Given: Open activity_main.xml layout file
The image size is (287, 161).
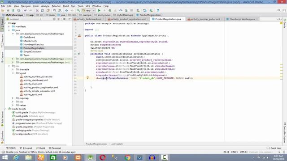Looking at the screenshot, I should [x=33, y=84].
